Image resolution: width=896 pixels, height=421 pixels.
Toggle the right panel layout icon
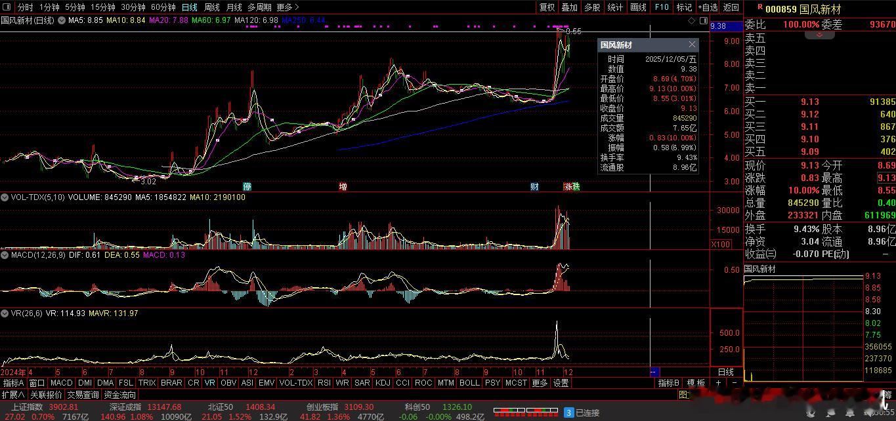[x=704, y=20]
